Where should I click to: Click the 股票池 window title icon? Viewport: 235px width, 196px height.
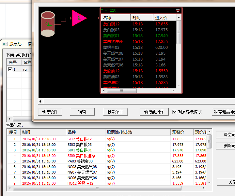[5, 44]
